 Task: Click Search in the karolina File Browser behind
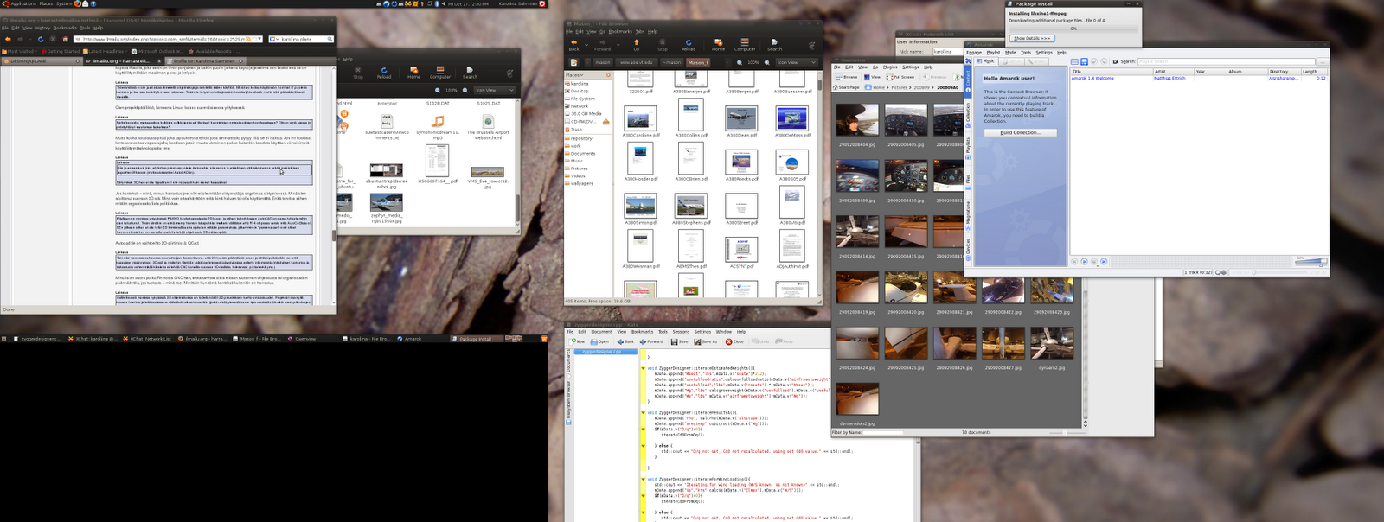[x=470, y=73]
